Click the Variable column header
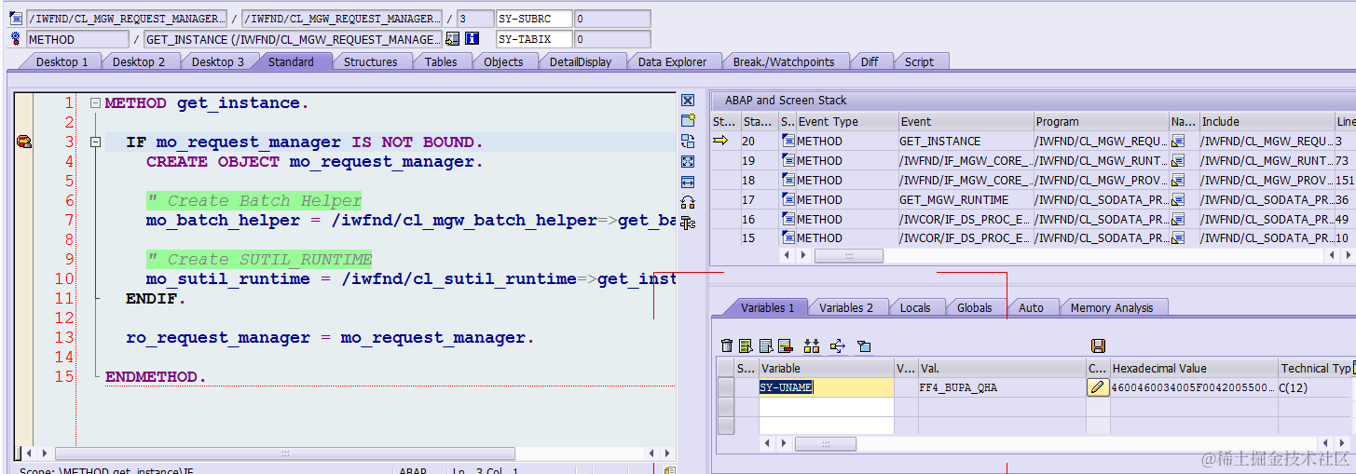This screenshot has height=474, width=1356. (826, 368)
